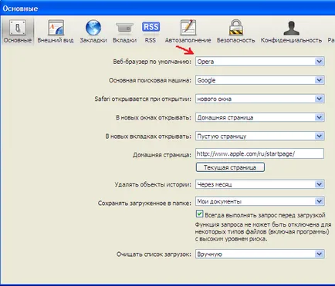335x286 pixels.
Task: Select the Основные tab label
Action: pos(18,40)
